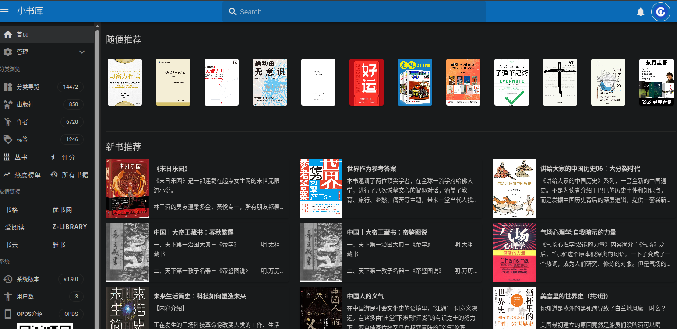Open the 子弹笔记术 Evernote book cover
Screen dimensions: 677x329
511,83
